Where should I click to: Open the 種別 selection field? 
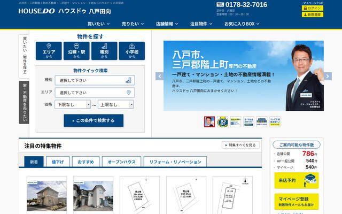point(95,80)
